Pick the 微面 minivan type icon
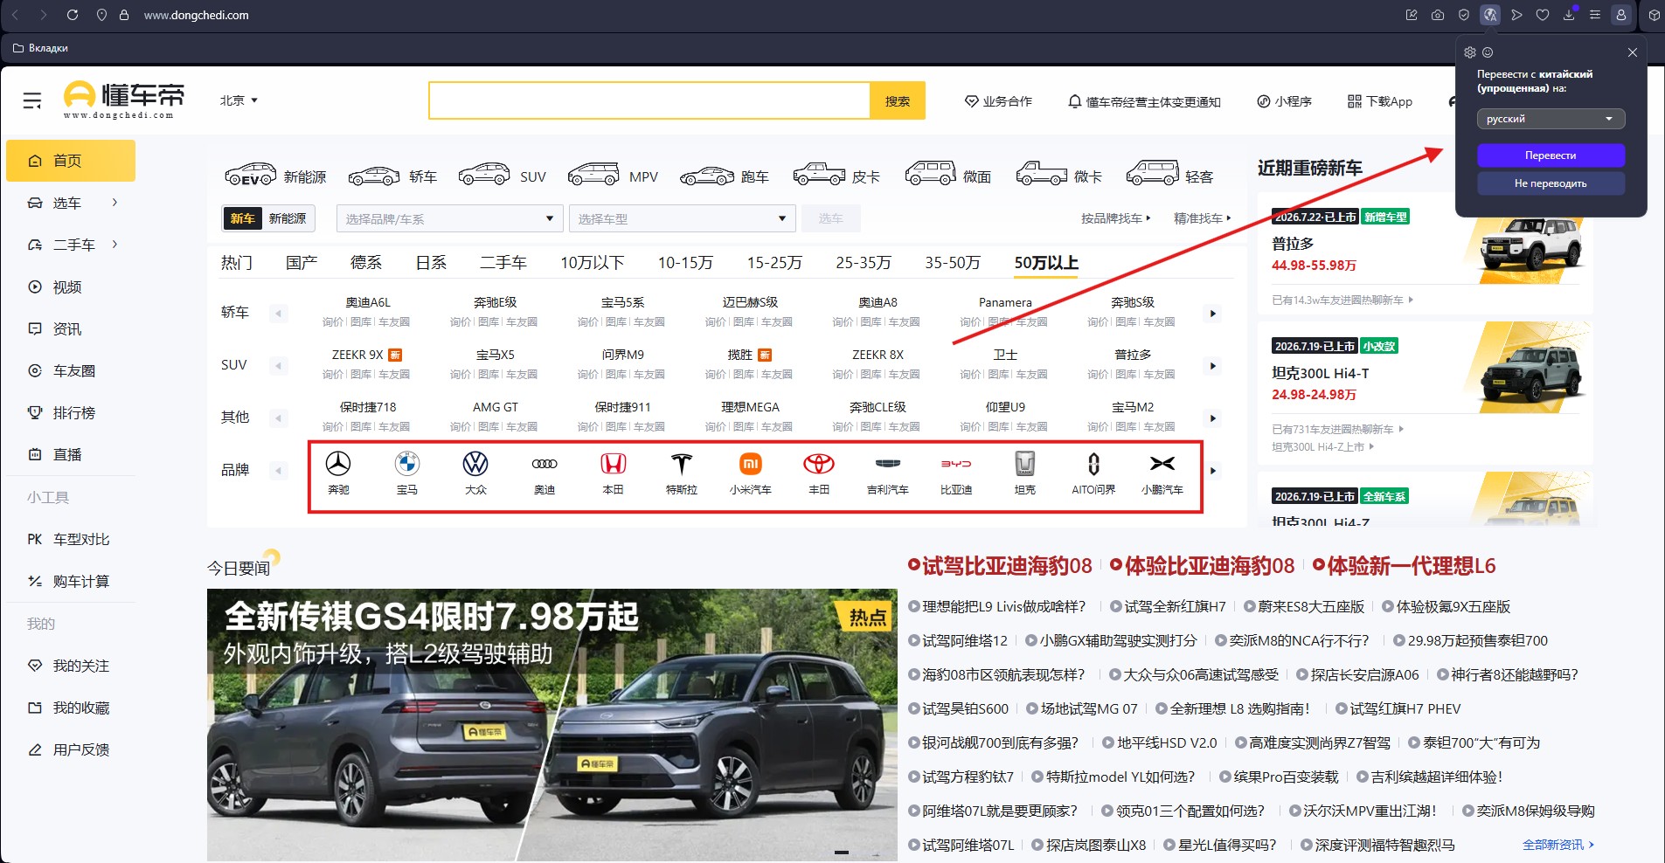The height and width of the screenshot is (863, 1665). (x=930, y=174)
